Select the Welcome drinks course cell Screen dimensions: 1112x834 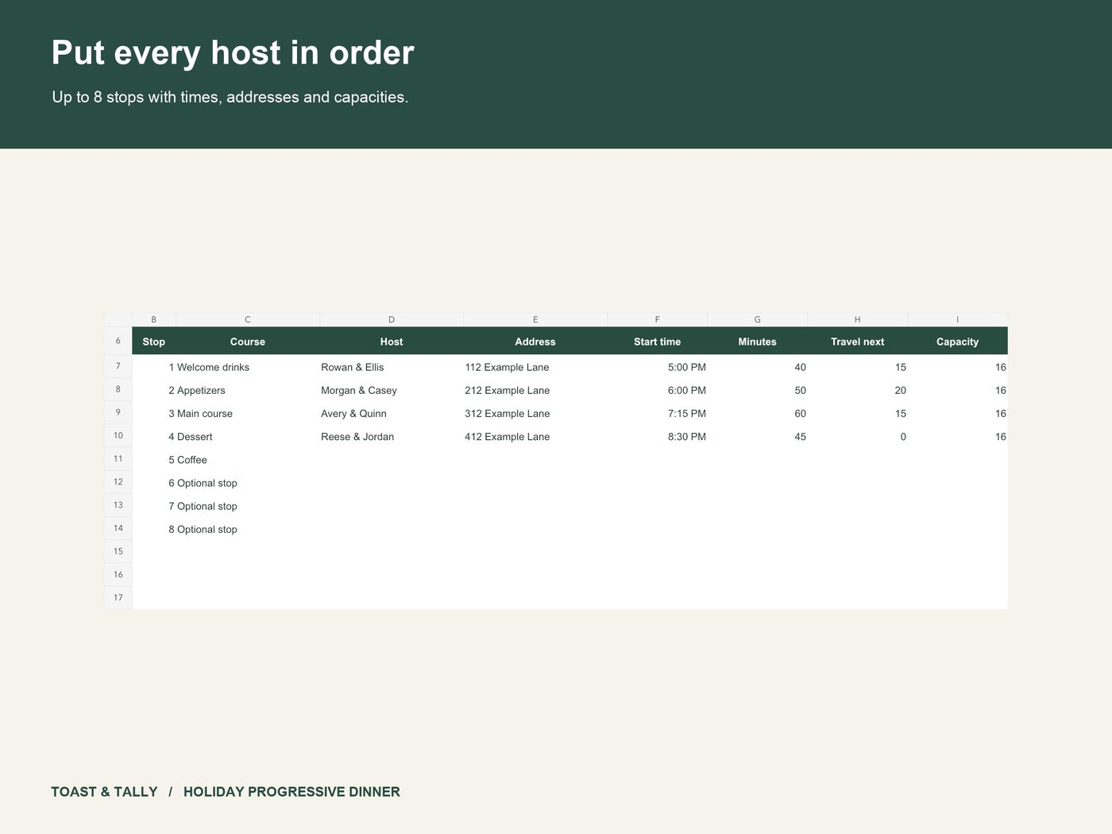tap(247, 367)
